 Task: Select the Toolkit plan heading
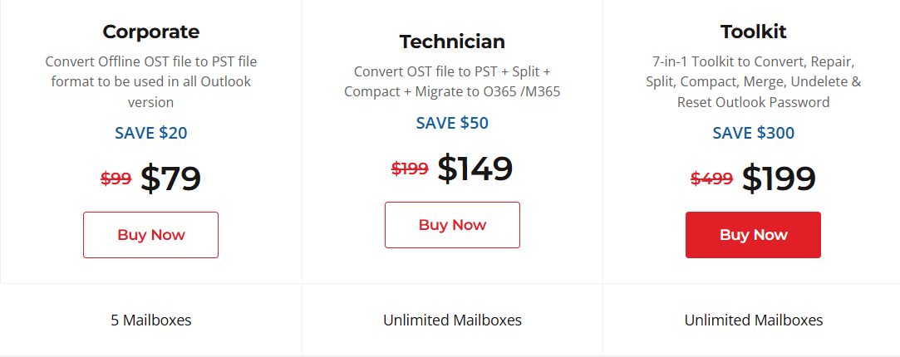[x=753, y=32]
